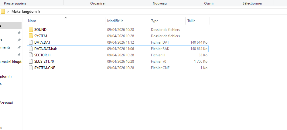Click the folder icon in the address bar
This screenshot has height=130, width=287.
(2, 12)
